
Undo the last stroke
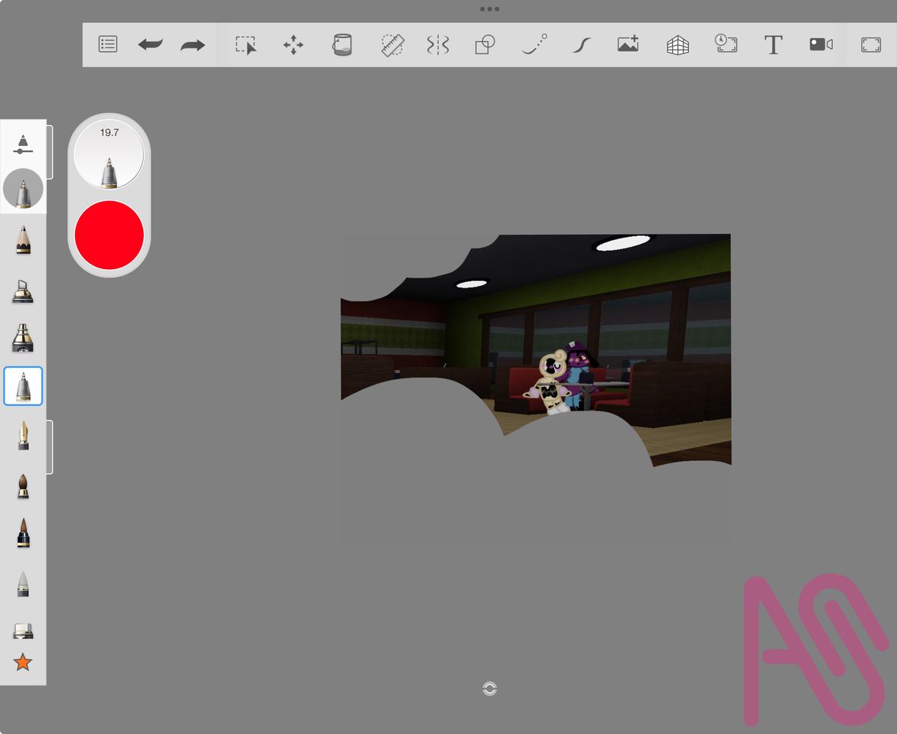(x=150, y=45)
